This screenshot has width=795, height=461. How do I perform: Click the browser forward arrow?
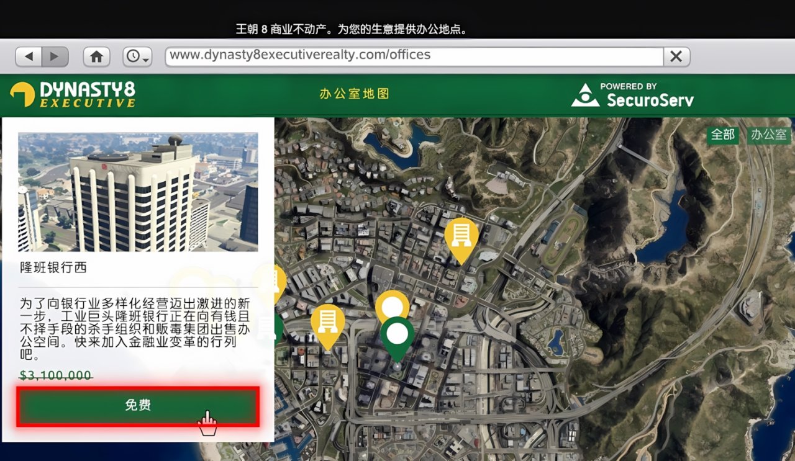tap(55, 56)
